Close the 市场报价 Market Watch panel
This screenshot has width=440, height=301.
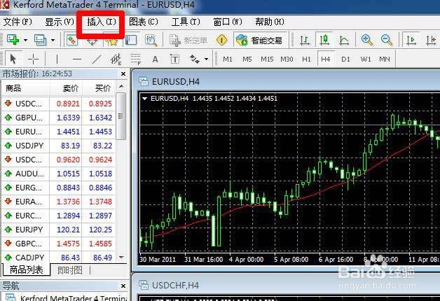point(123,74)
